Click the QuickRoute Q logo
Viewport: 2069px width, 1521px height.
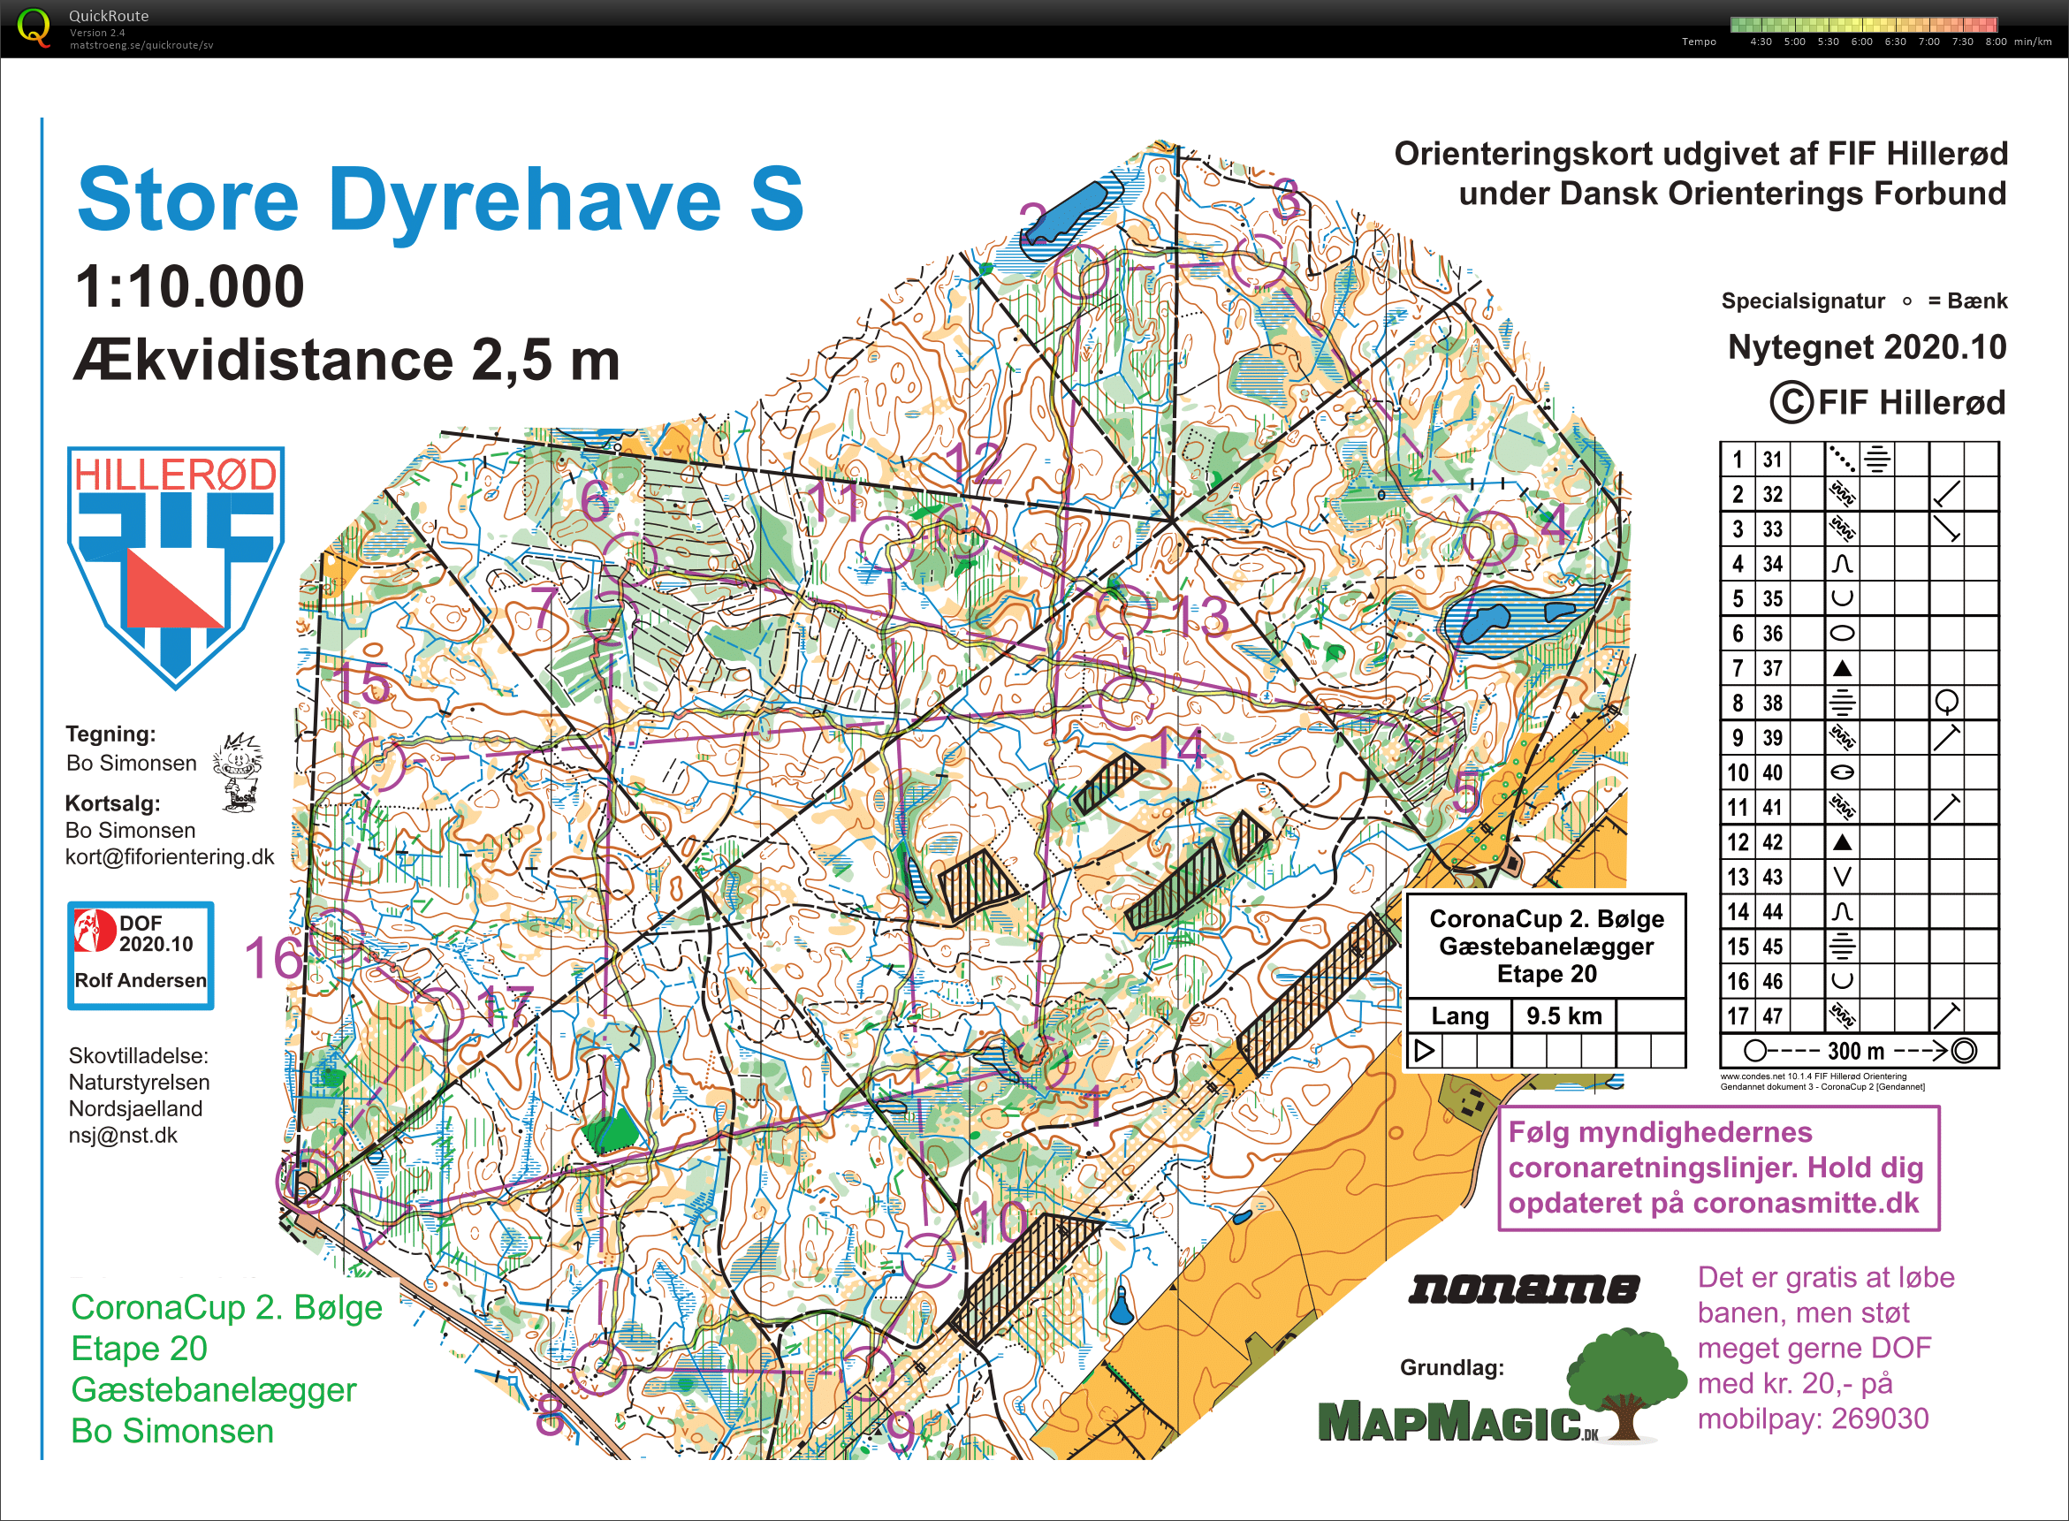[34, 27]
